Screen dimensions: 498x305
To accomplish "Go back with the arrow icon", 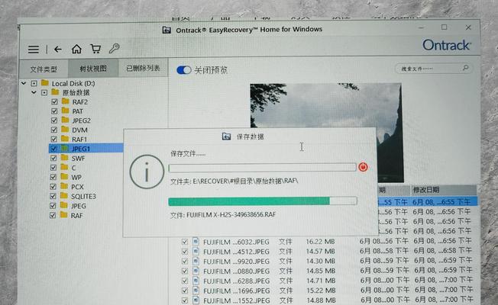I will pos(58,49).
